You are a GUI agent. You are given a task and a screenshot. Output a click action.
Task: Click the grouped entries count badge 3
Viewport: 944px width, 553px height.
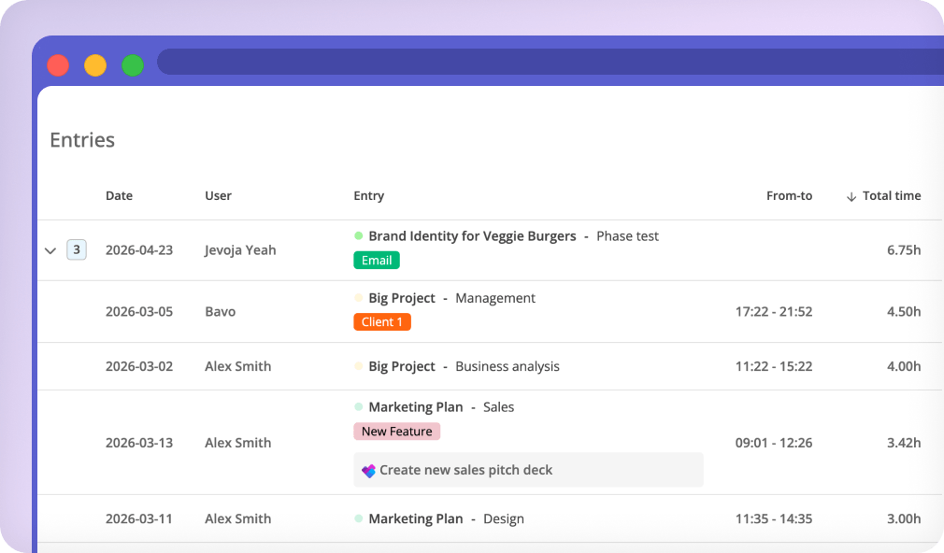point(77,249)
